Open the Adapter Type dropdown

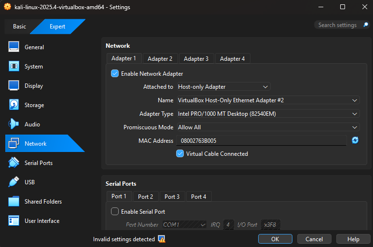[268, 114]
